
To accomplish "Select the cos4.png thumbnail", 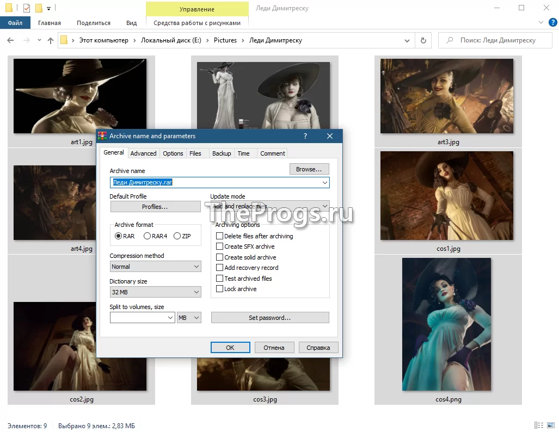I will tap(446, 324).
